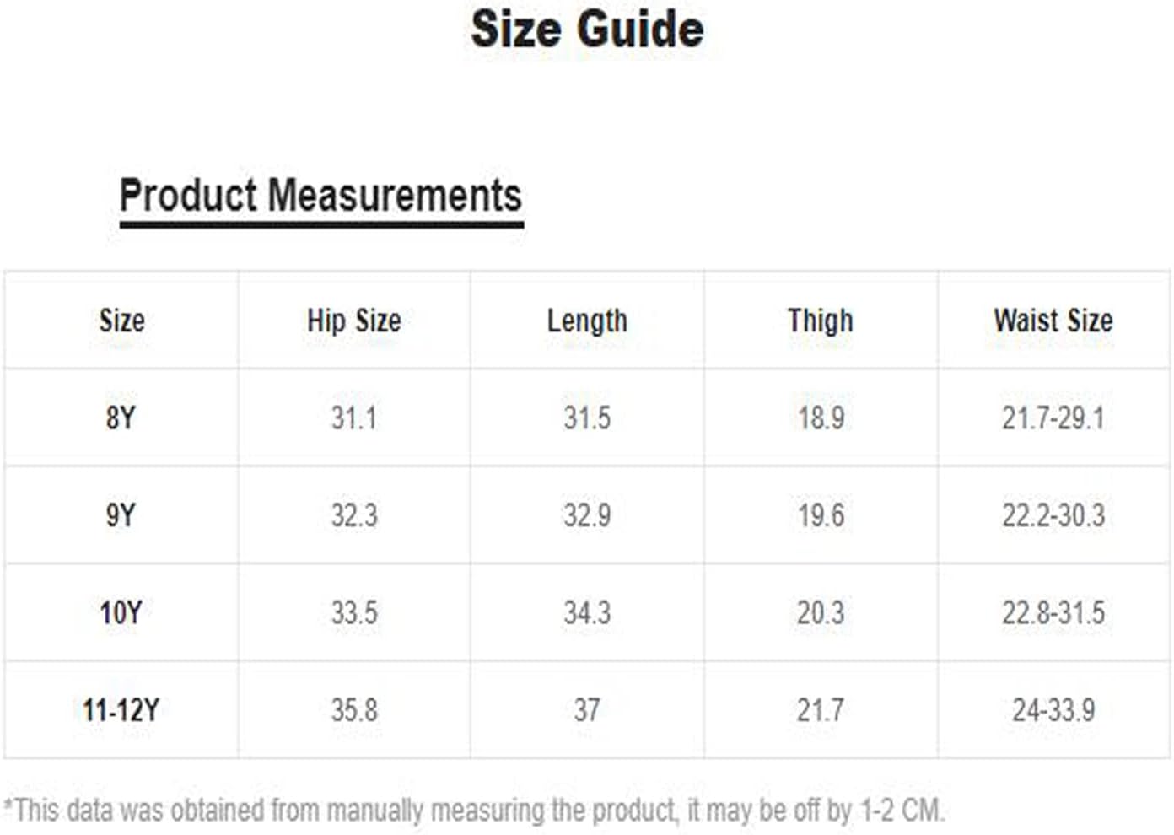Select the 11-12Y size row label
Viewport: 1174px width, 835px height.
[x=121, y=710]
